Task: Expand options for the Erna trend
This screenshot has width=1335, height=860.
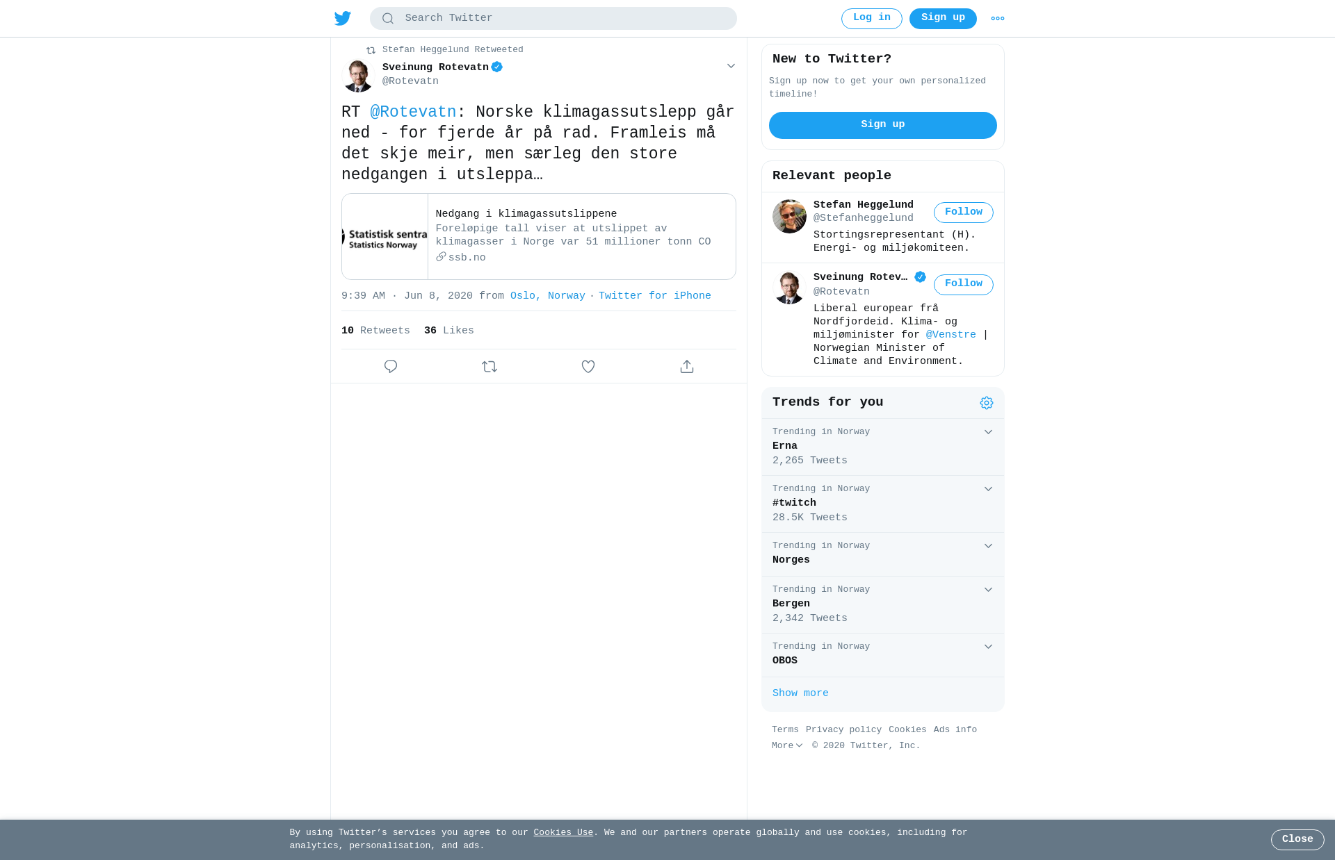Action: [x=988, y=432]
